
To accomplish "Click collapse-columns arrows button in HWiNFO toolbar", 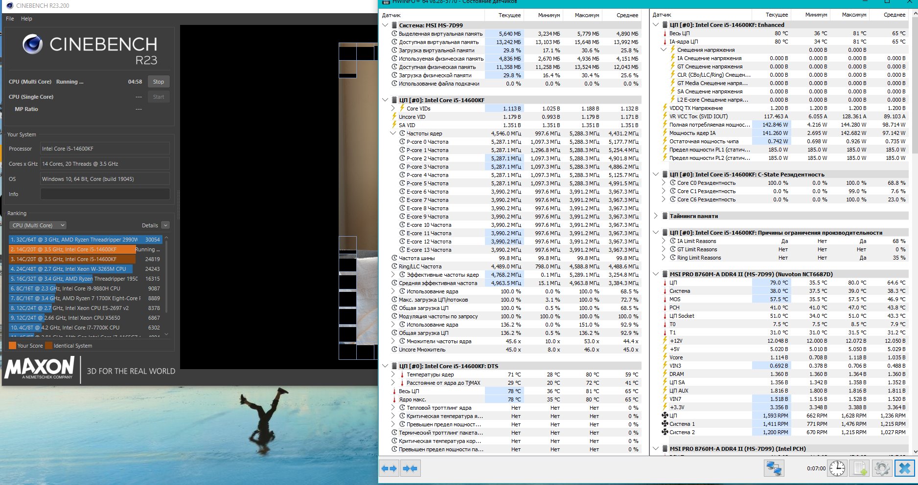I will click(x=410, y=468).
